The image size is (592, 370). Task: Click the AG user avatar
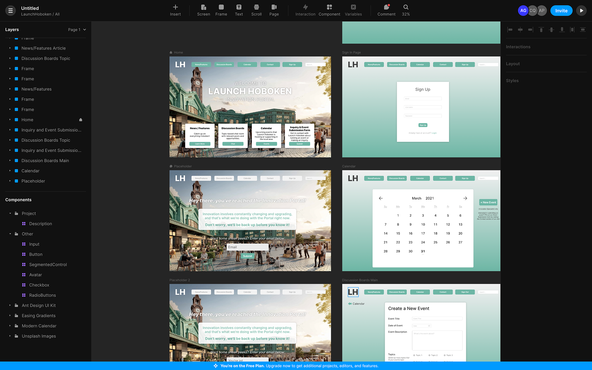pos(523,10)
